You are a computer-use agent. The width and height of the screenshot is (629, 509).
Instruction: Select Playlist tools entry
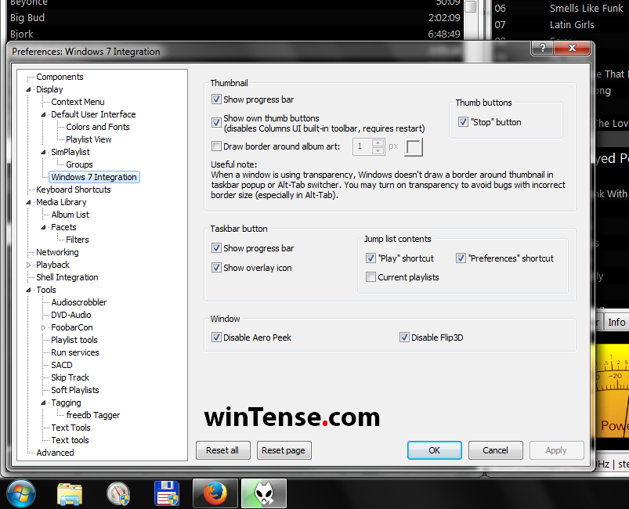click(x=74, y=340)
